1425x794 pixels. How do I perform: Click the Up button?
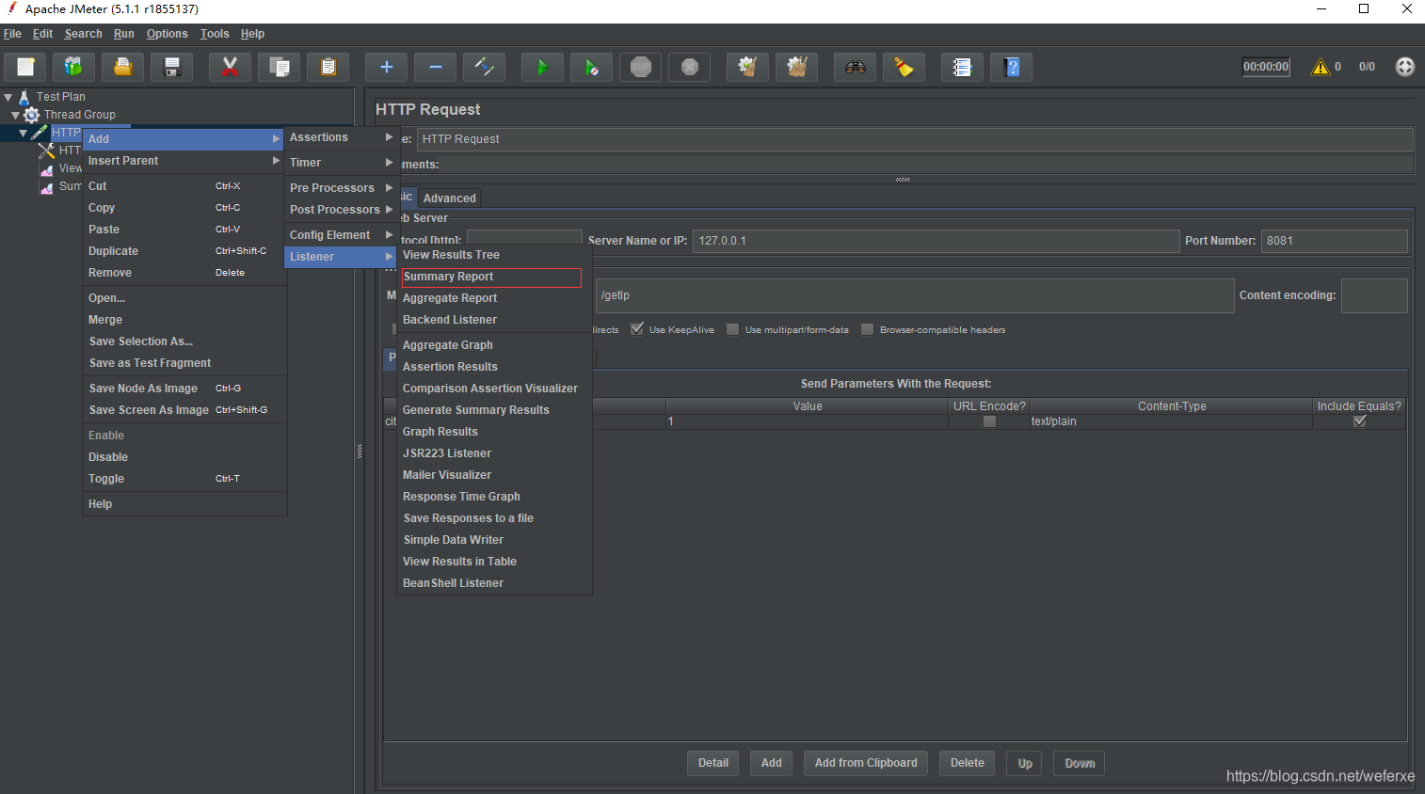(x=1025, y=763)
